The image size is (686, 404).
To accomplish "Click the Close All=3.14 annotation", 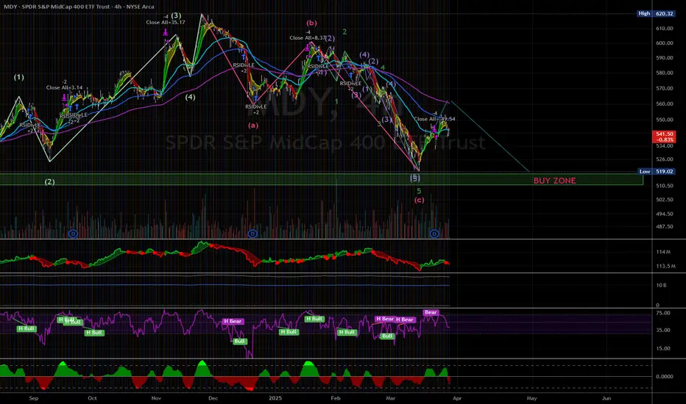I will click(x=64, y=87).
